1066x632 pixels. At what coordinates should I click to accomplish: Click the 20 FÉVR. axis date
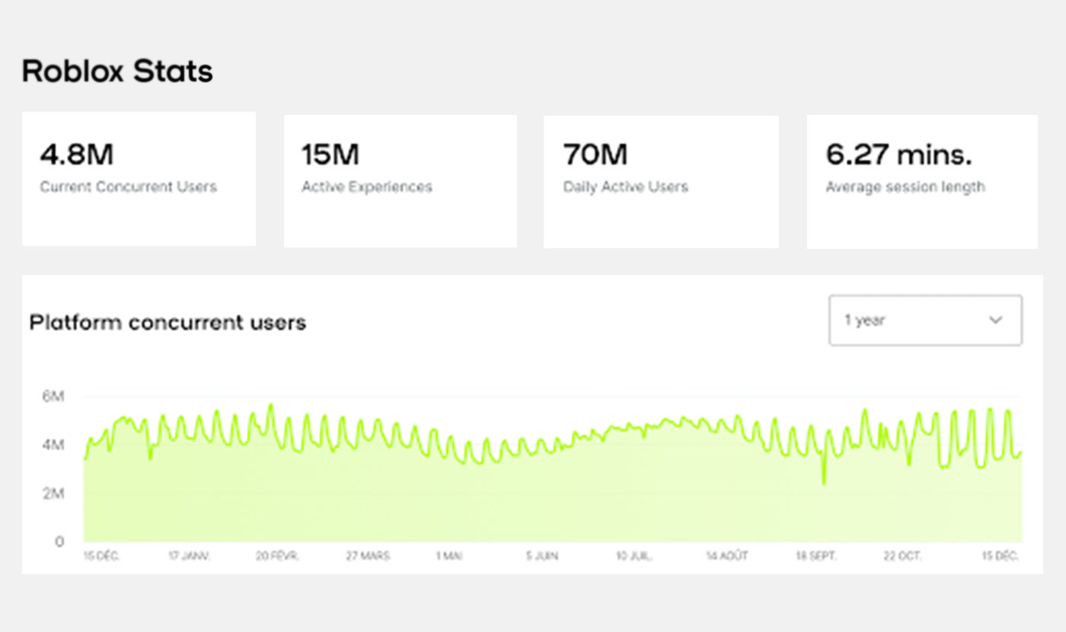(278, 557)
